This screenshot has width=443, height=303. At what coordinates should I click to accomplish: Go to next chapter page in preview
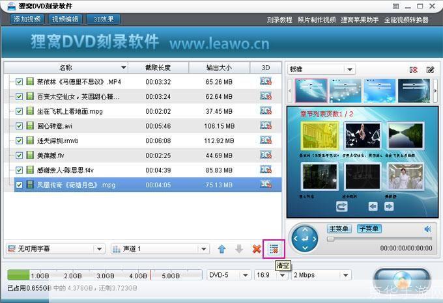(389, 207)
